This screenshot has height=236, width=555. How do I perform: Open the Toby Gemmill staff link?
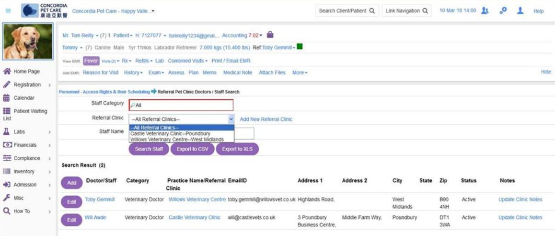100,200
